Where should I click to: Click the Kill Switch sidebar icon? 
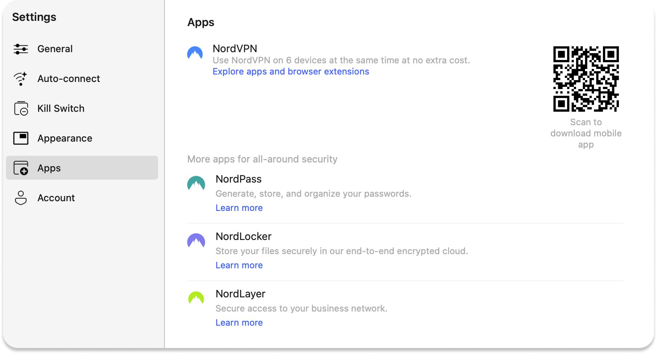[x=21, y=108]
